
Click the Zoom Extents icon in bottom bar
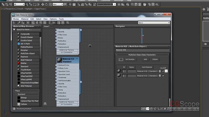(x=162, y=109)
